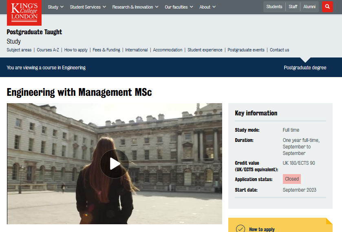This screenshot has width=342, height=232.
Task: Visit Postgraduate events page
Action: click(246, 50)
